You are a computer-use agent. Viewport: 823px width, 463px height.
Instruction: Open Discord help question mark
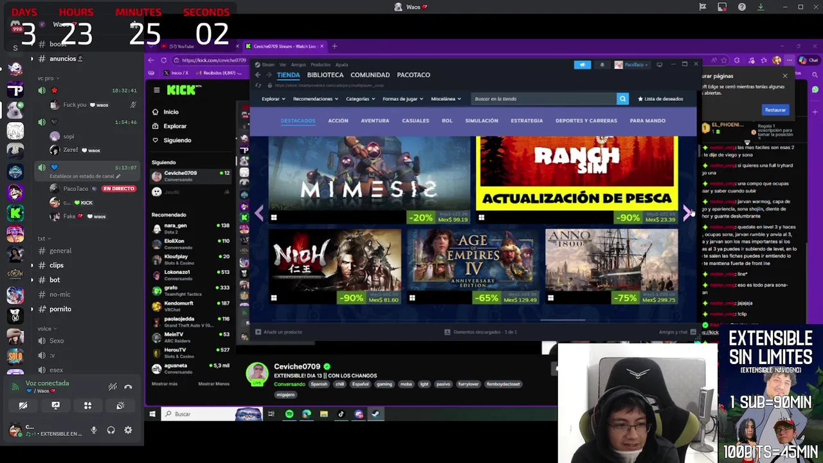[x=742, y=7]
